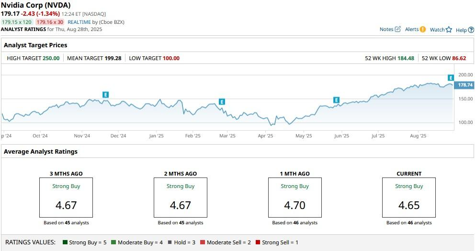Screen dimensions: 476x251
Task: Open the Notes pencil icon
Action: click(397, 29)
